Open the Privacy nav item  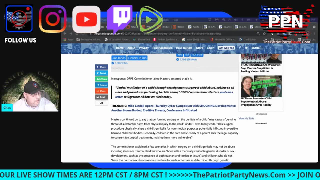(x=144, y=48)
